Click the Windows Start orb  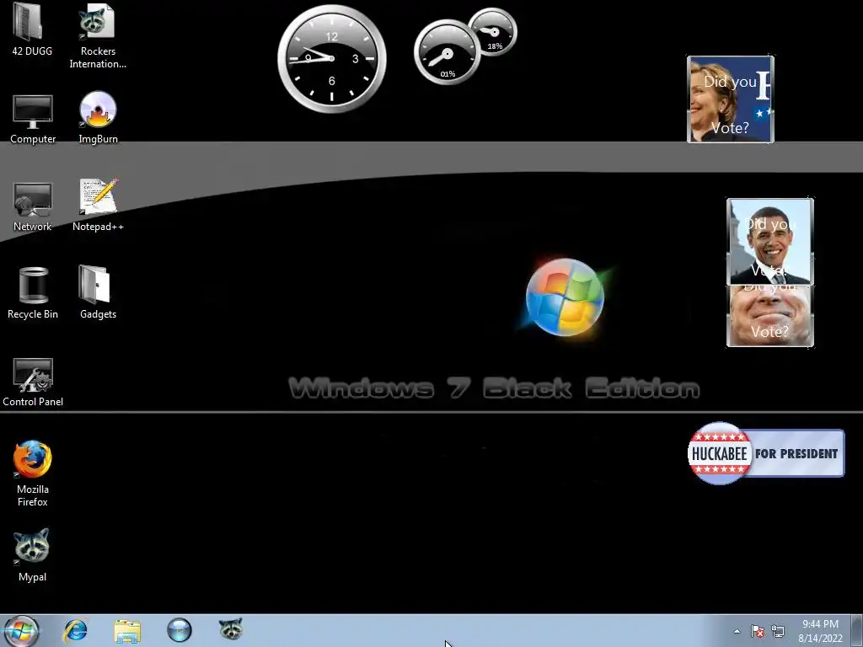(21, 630)
